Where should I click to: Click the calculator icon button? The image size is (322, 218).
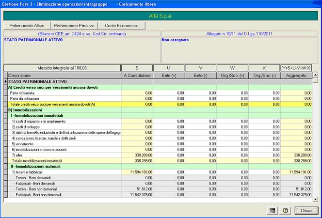tap(273, 211)
